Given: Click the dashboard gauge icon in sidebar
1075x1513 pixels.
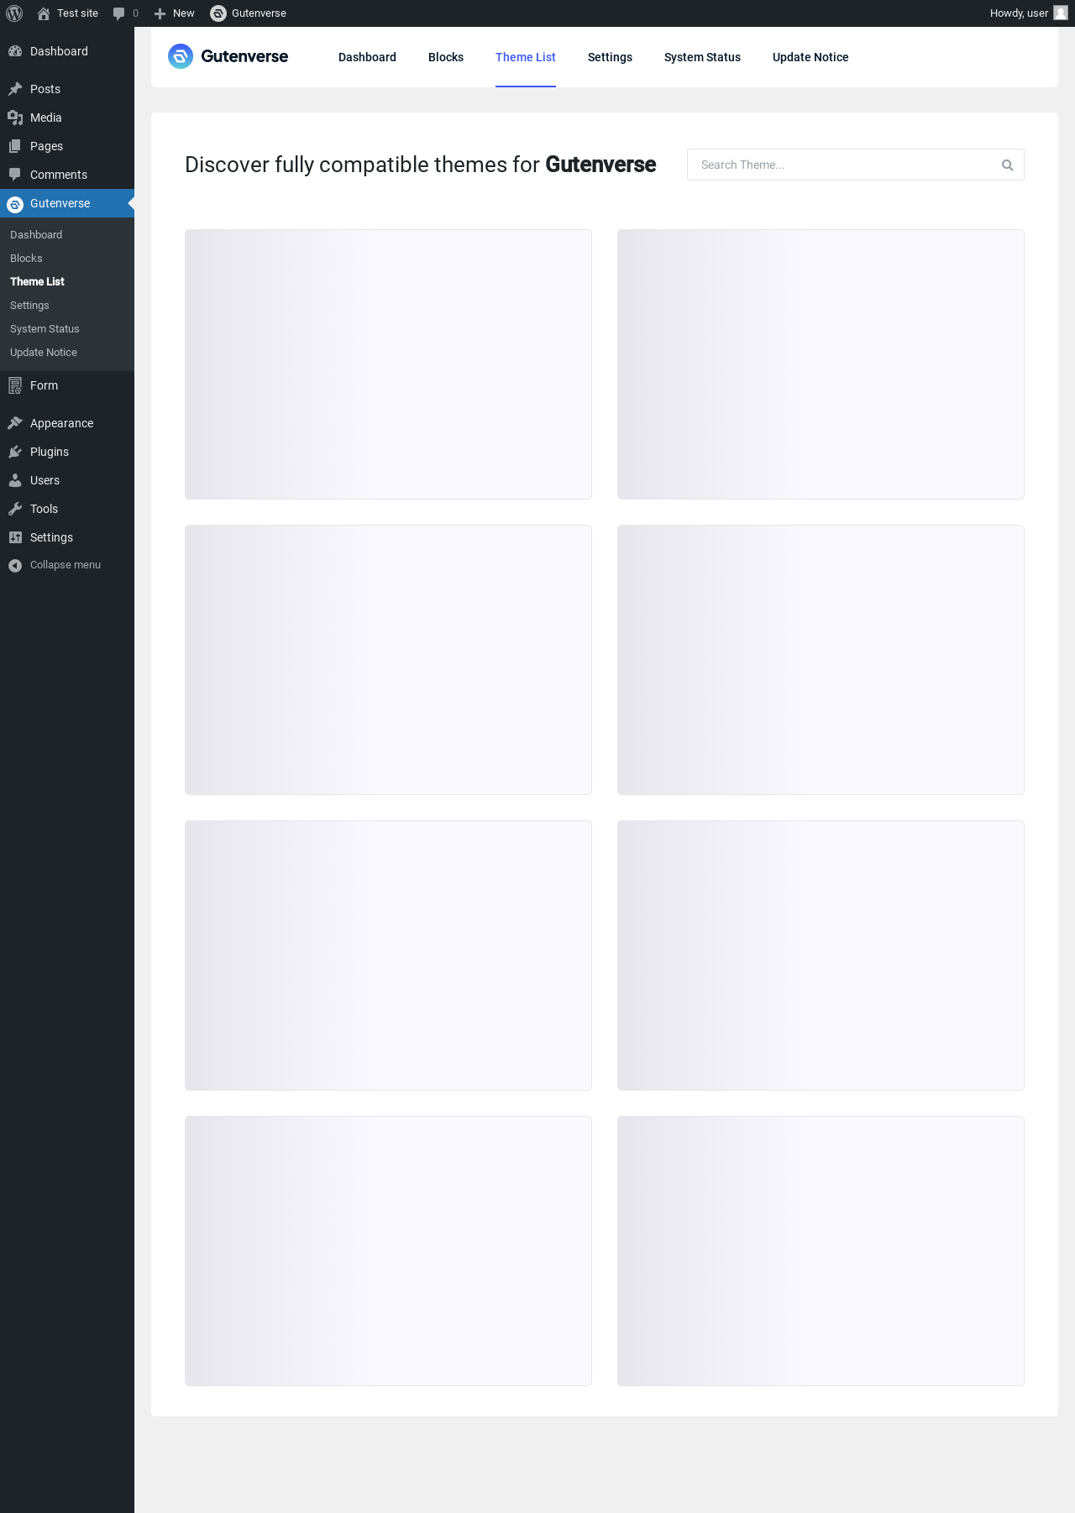Looking at the screenshot, I should click(x=15, y=51).
